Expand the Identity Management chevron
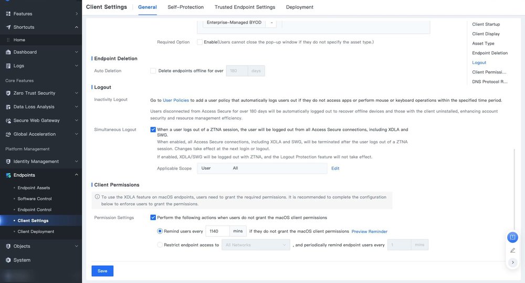Screen dimensions: 525x283 click(76, 161)
